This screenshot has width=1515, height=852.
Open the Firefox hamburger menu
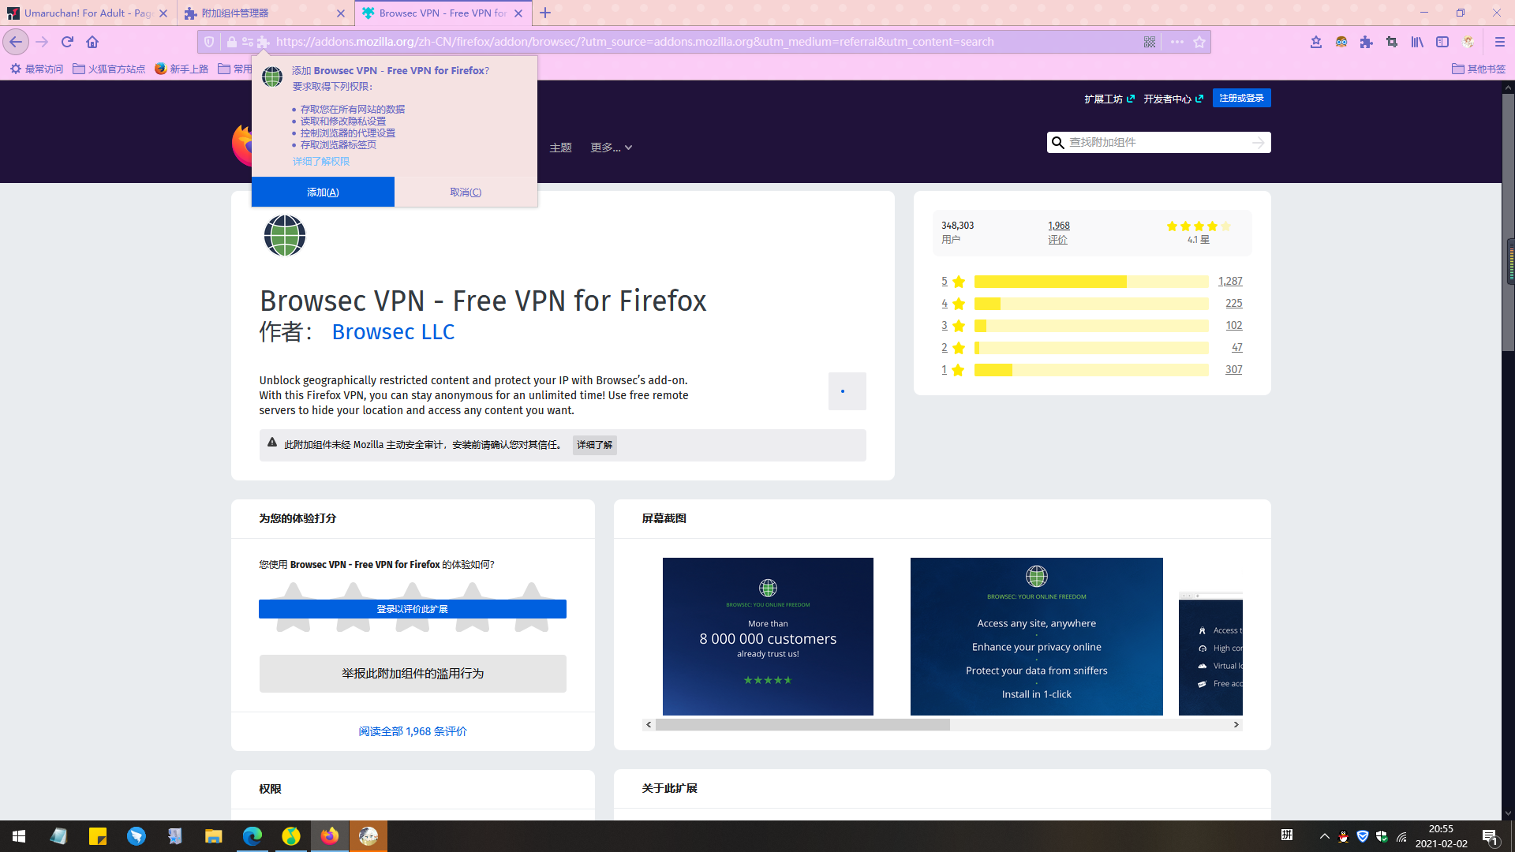1500,42
